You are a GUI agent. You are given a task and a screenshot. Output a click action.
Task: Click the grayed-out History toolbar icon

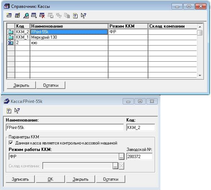51,15
